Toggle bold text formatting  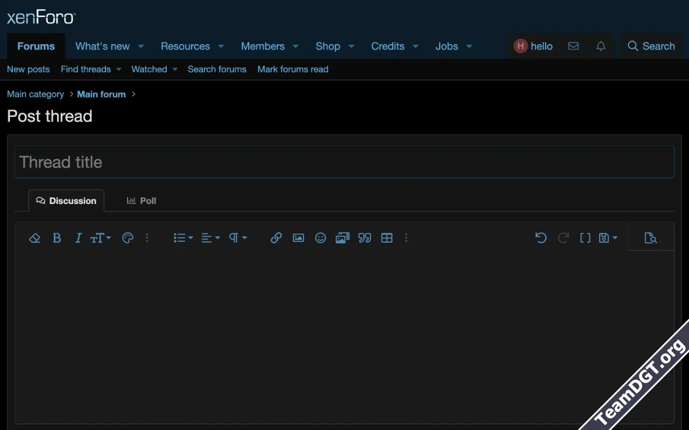coord(57,238)
